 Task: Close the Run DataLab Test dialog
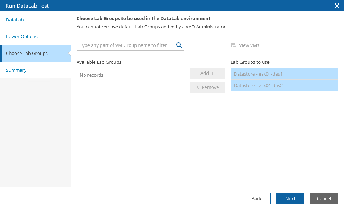click(337, 6)
